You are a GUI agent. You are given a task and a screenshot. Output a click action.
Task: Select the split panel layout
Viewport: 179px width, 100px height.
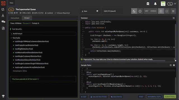(x=161, y=11)
